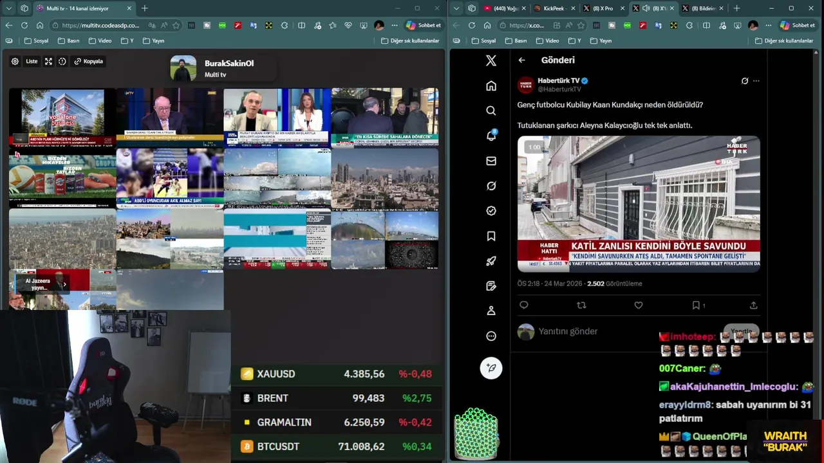Open Edge three-dot menu in X window
The width and height of the screenshot is (824, 463).
(x=769, y=25)
